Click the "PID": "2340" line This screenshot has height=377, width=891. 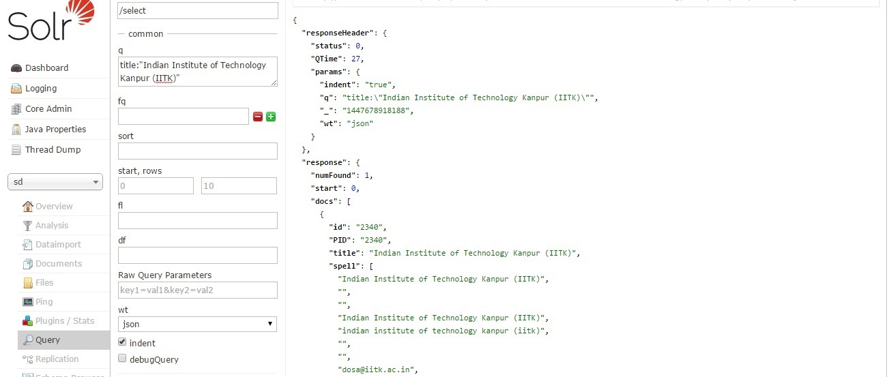(x=360, y=240)
